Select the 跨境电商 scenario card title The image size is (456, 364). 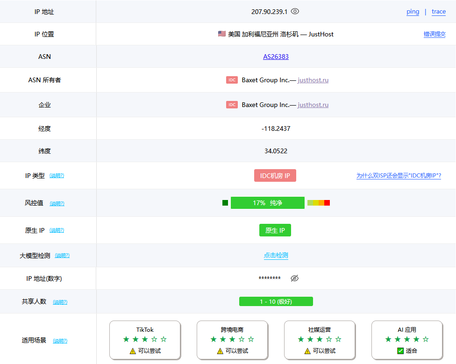(232, 330)
